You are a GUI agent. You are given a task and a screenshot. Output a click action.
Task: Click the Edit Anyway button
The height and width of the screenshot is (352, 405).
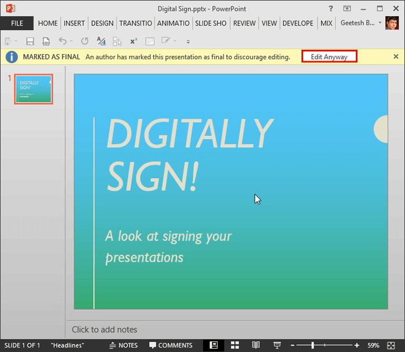329,57
